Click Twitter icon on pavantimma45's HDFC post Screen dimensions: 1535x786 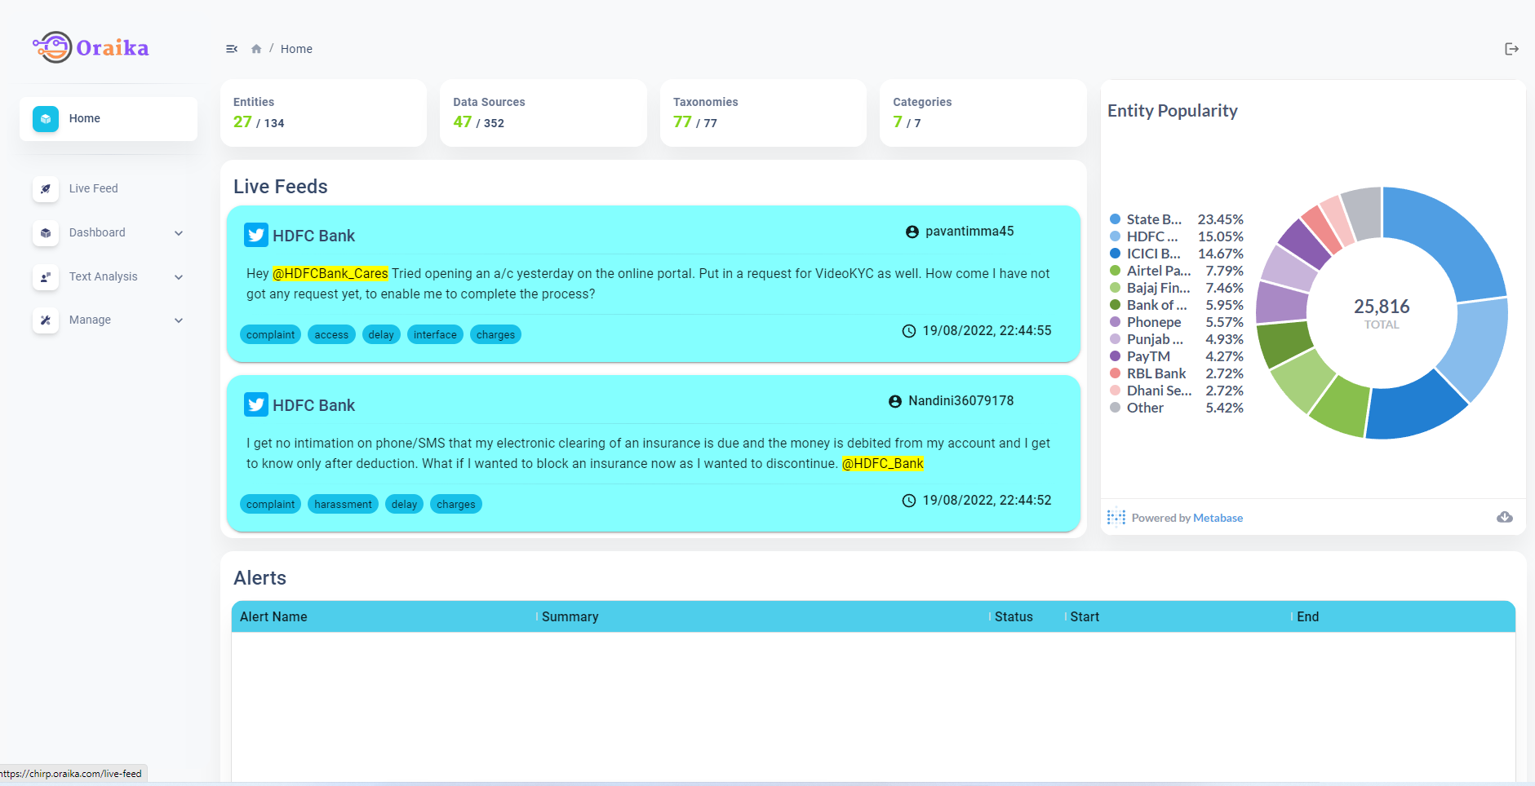click(256, 235)
